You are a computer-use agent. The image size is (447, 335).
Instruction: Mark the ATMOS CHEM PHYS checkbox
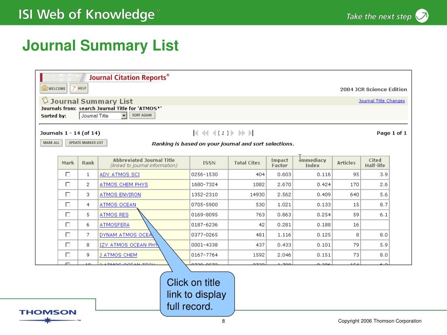click(x=68, y=185)
